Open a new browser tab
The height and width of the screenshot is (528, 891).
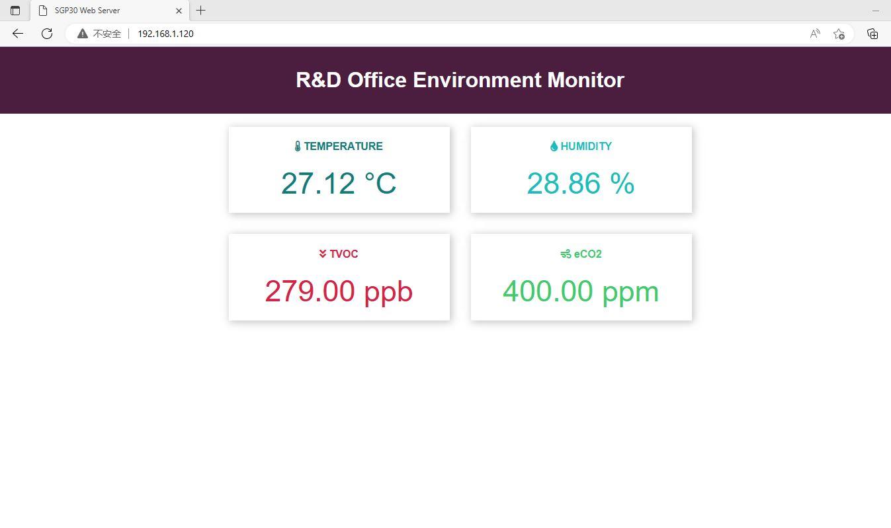(x=200, y=11)
